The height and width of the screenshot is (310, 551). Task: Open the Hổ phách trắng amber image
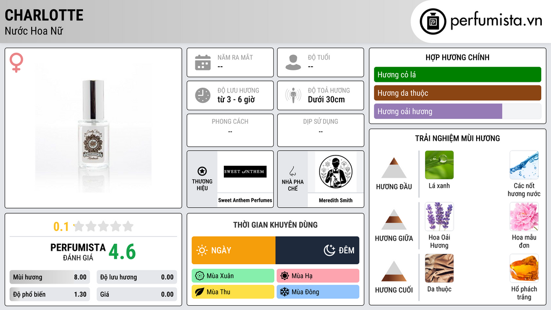[x=524, y=268]
